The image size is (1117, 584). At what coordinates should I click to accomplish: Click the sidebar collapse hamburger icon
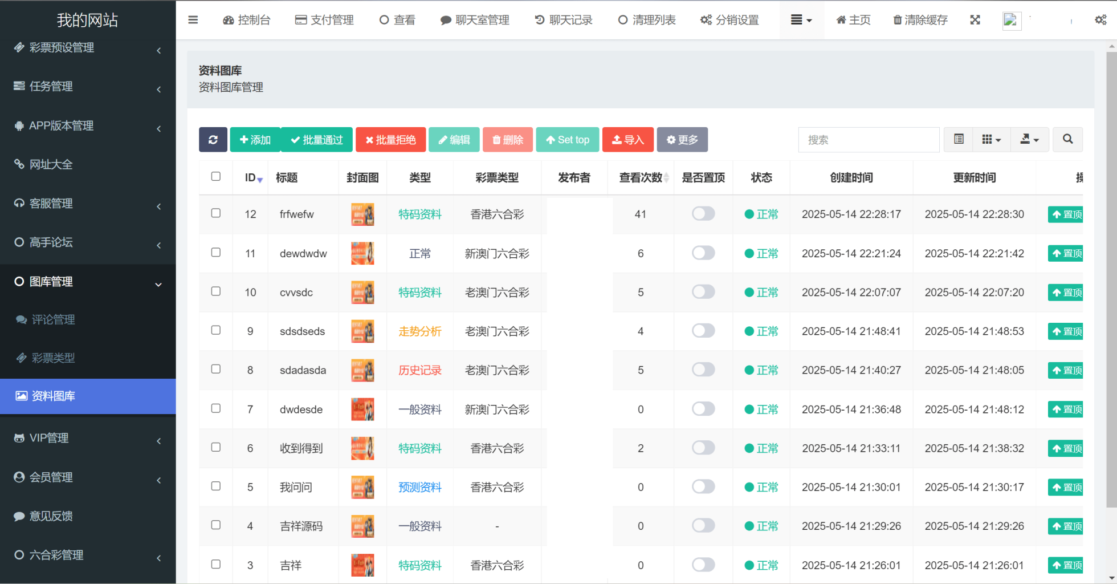point(193,19)
